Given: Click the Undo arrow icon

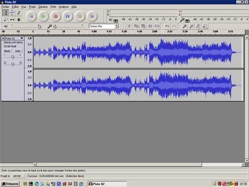Looking at the screenshot, I should 167,26.
